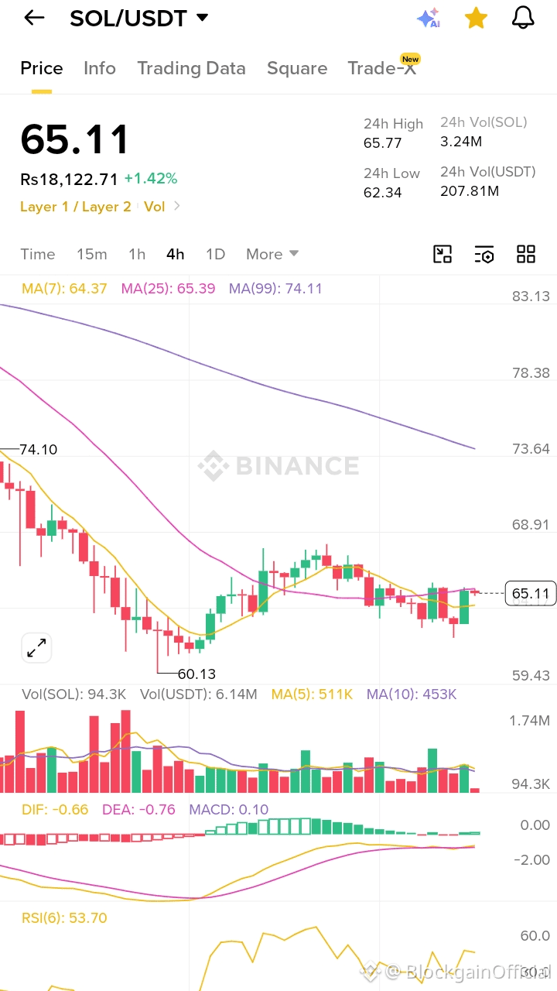Viewport: 557px width, 991px height.
Task: Switch to the Trading Data tab
Action: pos(191,68)
